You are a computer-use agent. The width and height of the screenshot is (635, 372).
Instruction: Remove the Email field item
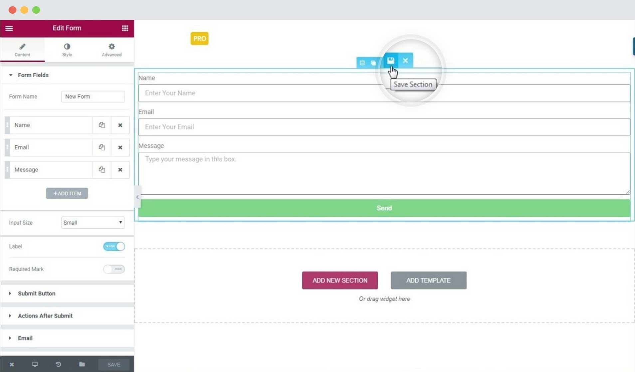click(x=120, y=147)
